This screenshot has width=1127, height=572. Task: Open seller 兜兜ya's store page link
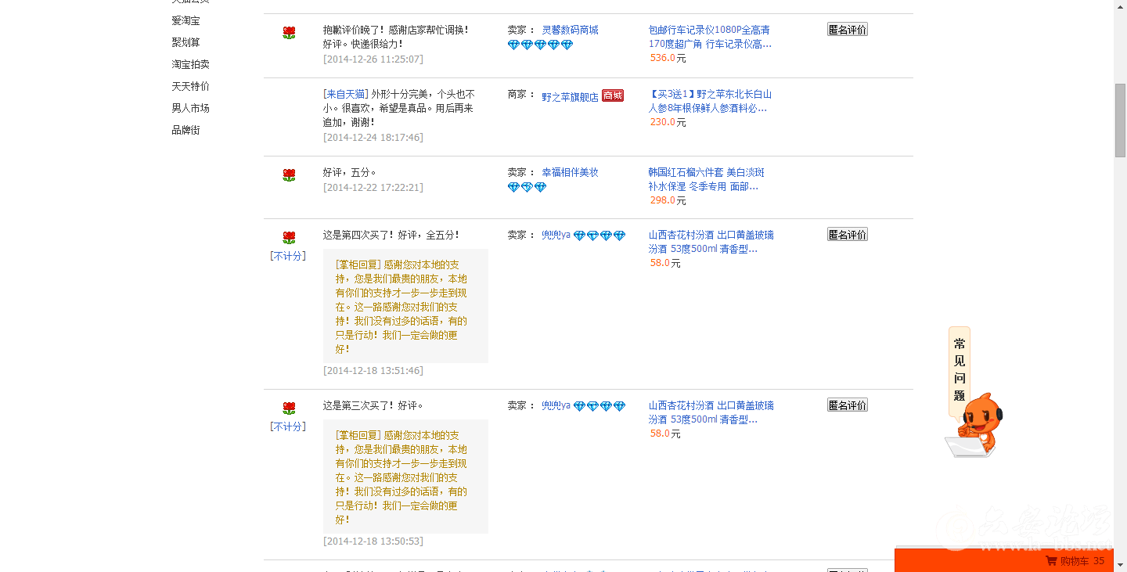click(556, 235)
